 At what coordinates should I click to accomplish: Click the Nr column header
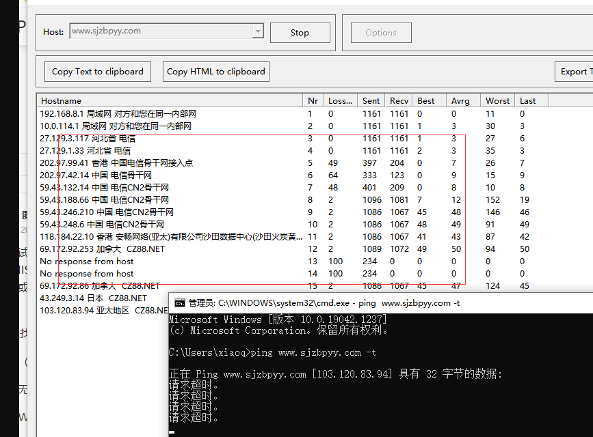coord(313,100)
